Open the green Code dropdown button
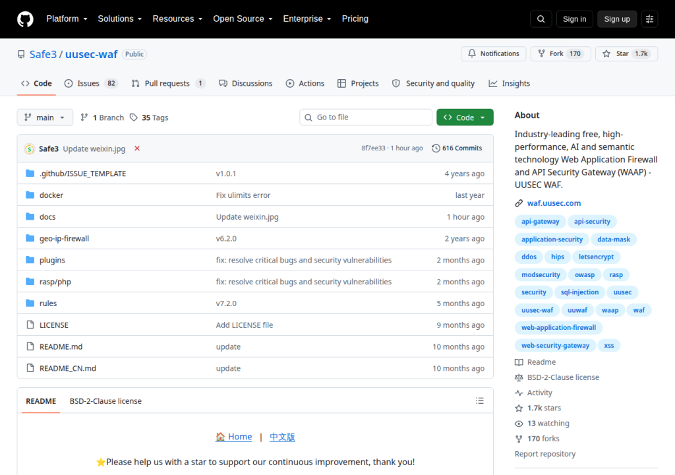Viewport: 675px width, 475px height. 465,117
